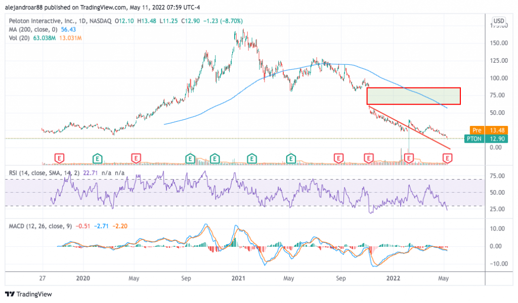Viewport: 518px width, 303px height.
Task: Click close price C12.90 in header
Action: [x=190, y=21]
